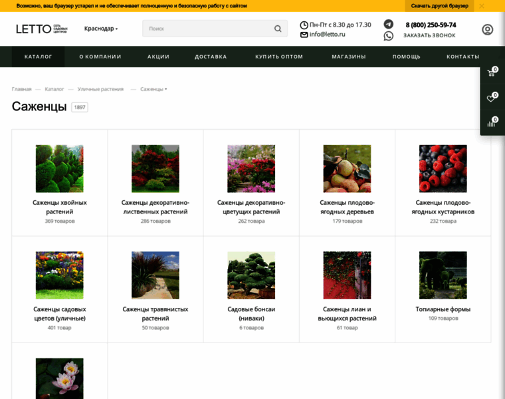Go to the Акции menu item
The height and width of the screenshot is (399, 505).
coord(158,57)
